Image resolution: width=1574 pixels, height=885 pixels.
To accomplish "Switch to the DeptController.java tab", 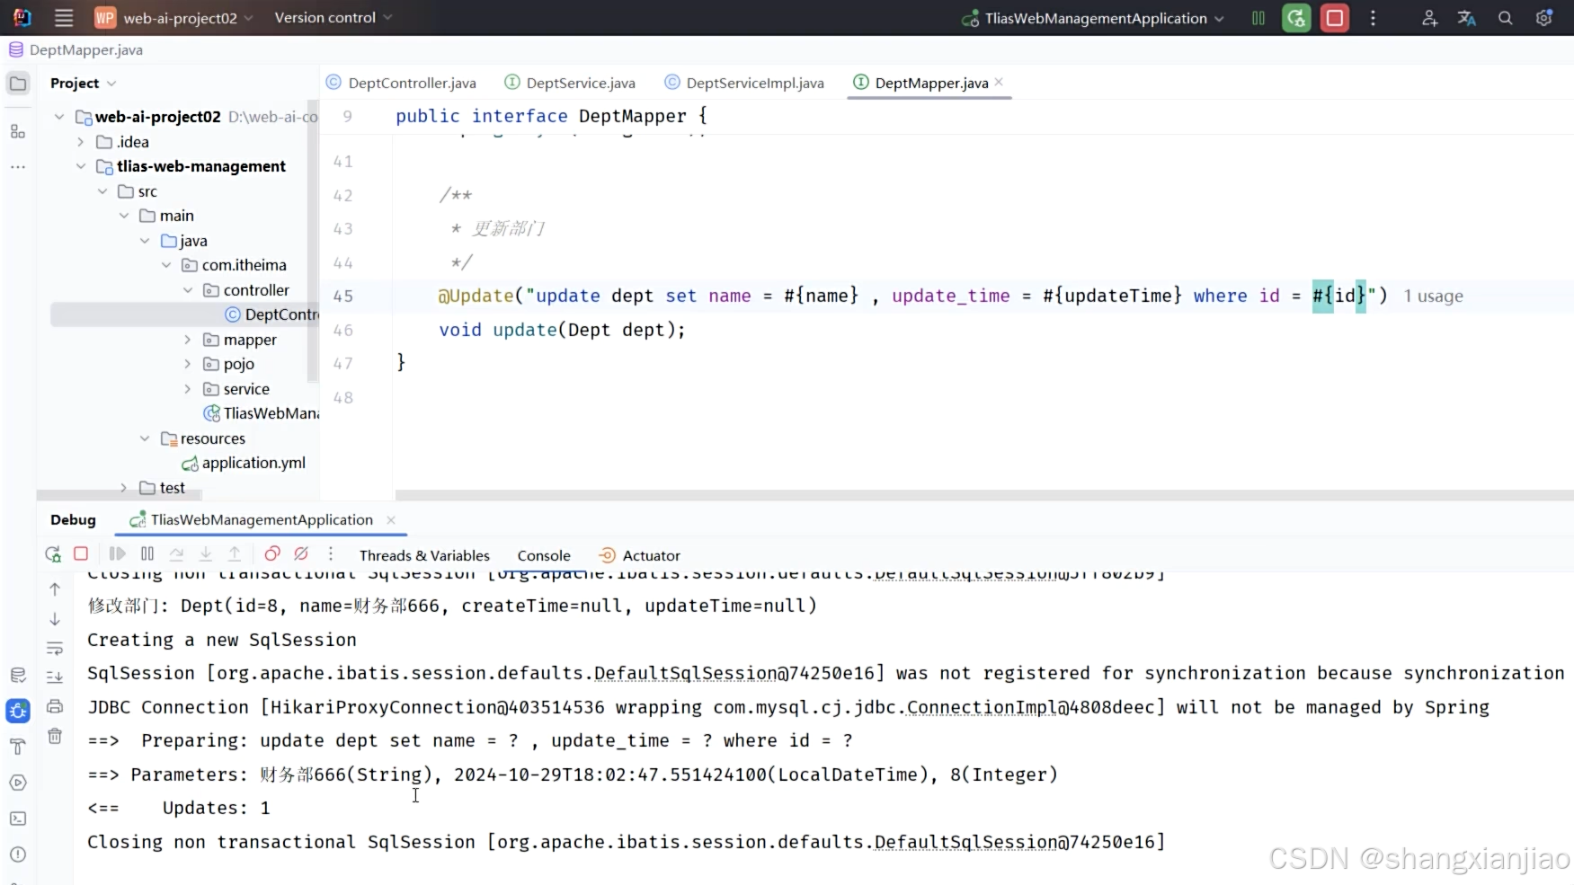I will pos(401,83).
